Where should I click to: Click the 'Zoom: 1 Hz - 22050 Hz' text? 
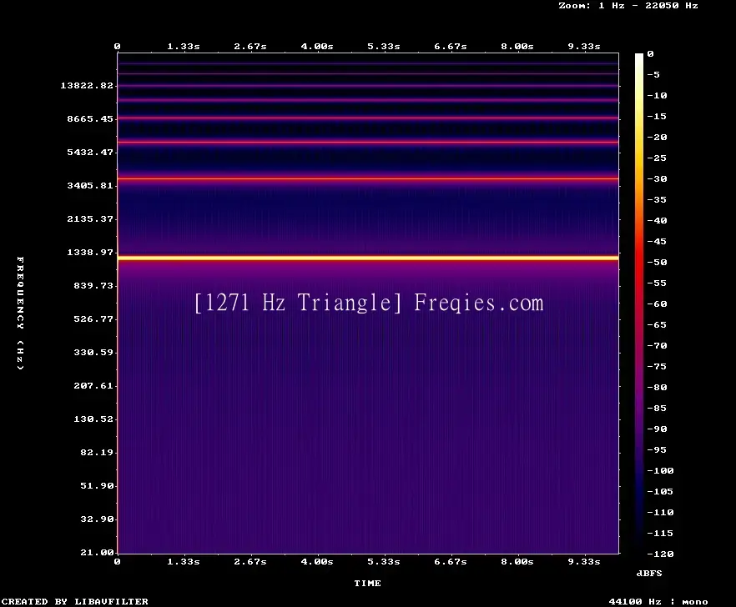tap(628, 6)
